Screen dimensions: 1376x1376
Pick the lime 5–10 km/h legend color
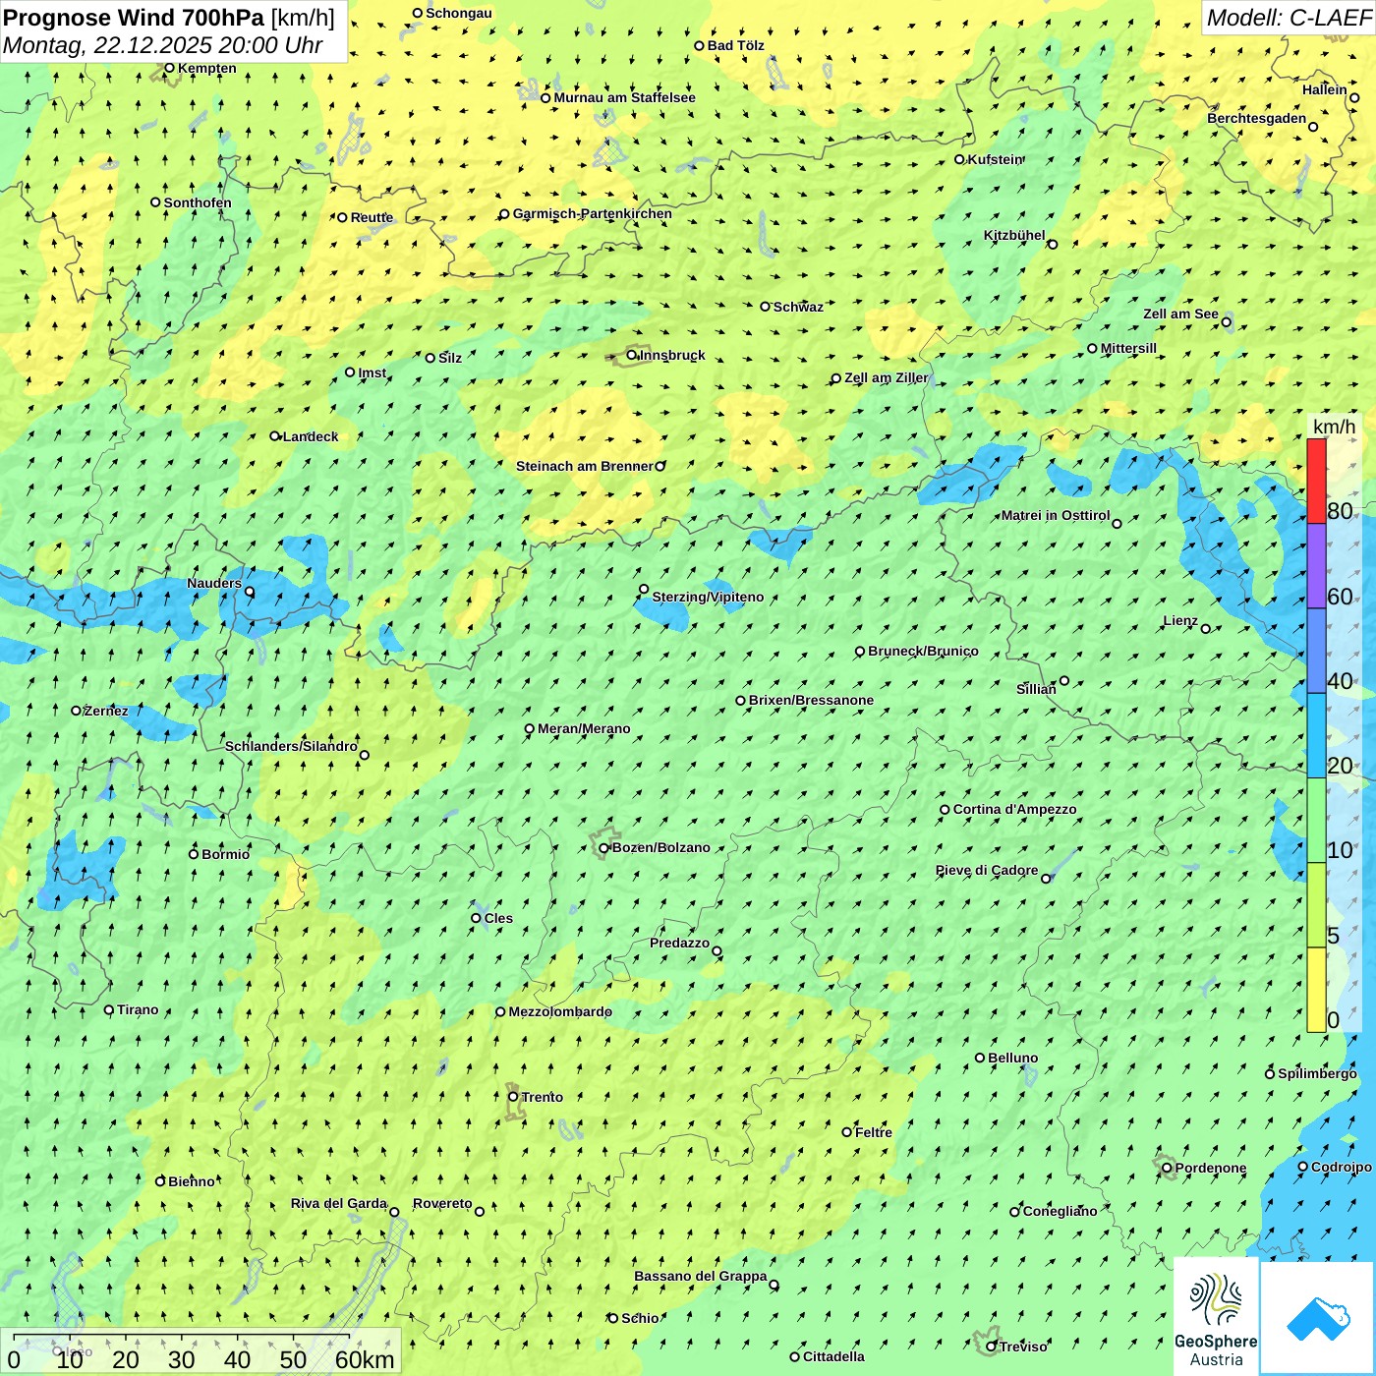(1316, 905)
